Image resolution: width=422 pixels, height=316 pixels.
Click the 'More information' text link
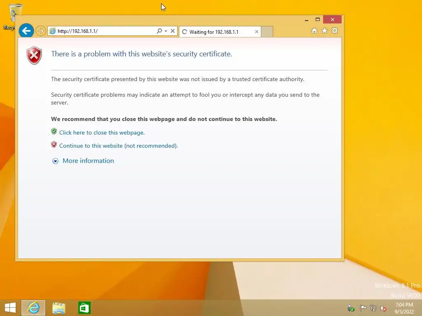tap(88, 161)
